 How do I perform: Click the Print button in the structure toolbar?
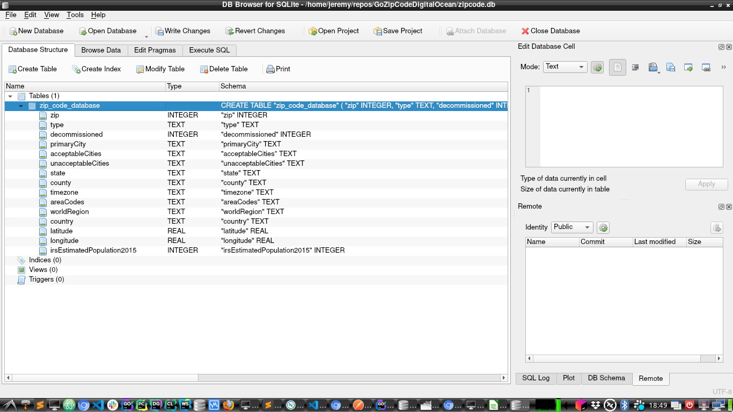pos(278,69)
